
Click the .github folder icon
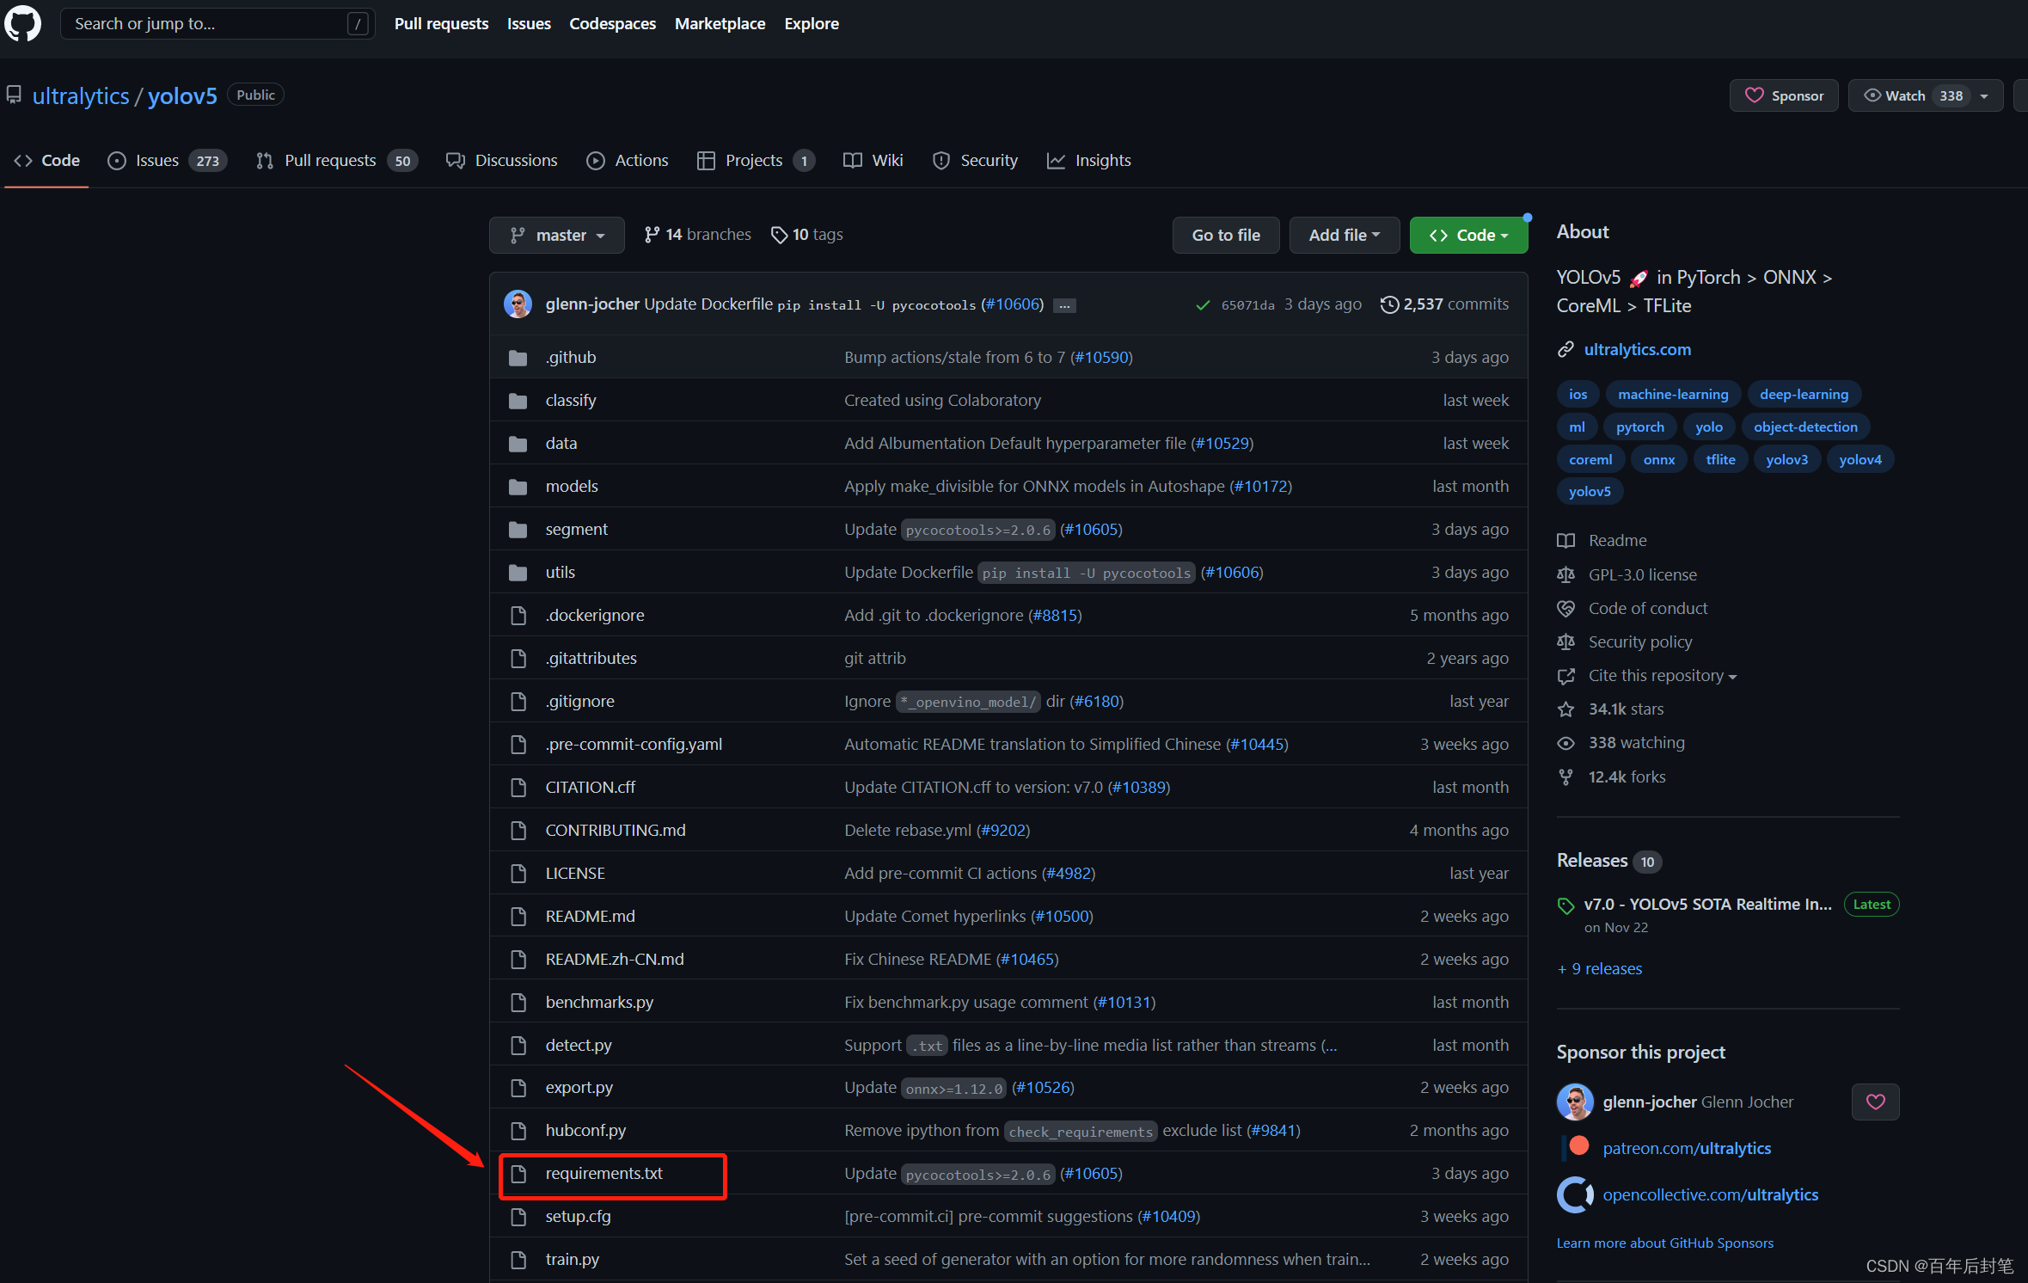pos(518,358)
